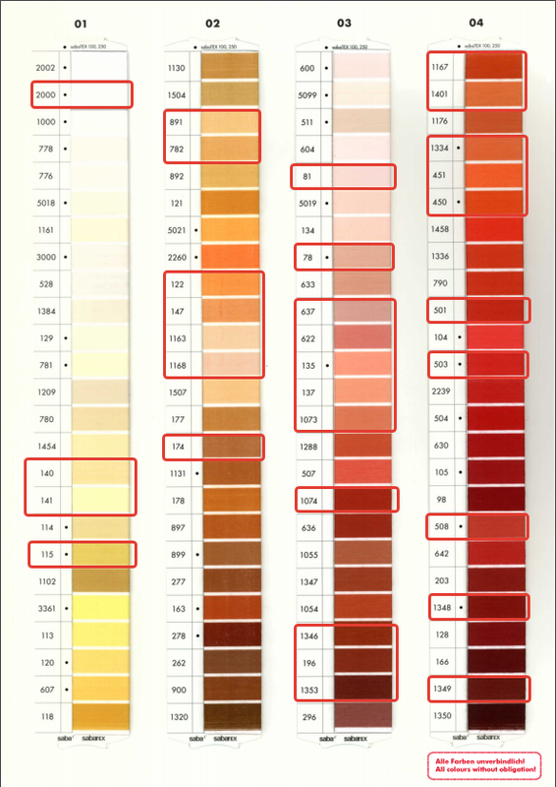Select the peach swatch beside 891

click(230, 122)
